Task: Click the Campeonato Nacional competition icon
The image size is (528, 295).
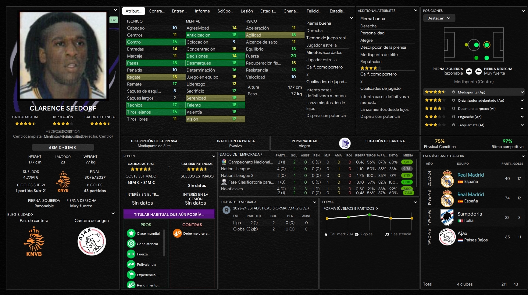Action: pyautogui.click(x=224, y=162)
